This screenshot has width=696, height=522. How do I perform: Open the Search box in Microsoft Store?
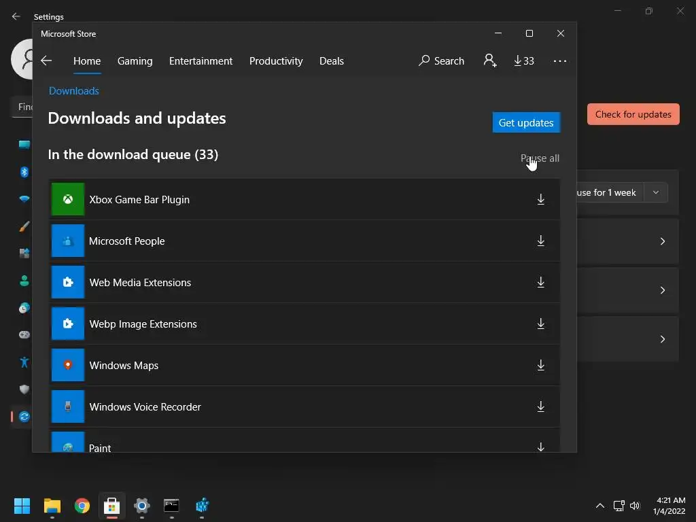click(442, 60)
